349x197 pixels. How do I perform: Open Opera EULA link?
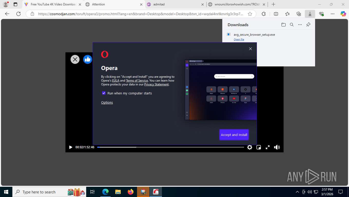116,81
